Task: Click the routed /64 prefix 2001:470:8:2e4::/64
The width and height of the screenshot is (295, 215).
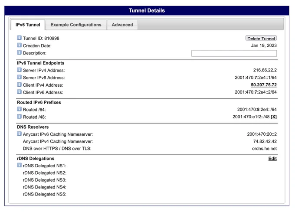Action: (257, 109)
